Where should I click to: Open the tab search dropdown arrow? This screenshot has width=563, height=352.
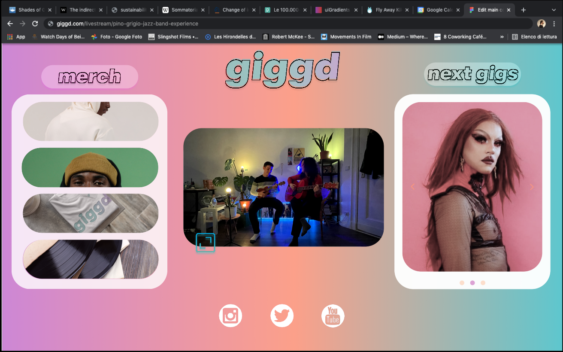click(x=554, y=9)
